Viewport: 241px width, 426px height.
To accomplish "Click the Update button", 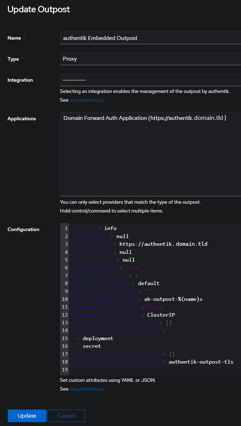I will pyautogui.click(x=27, y=415).
